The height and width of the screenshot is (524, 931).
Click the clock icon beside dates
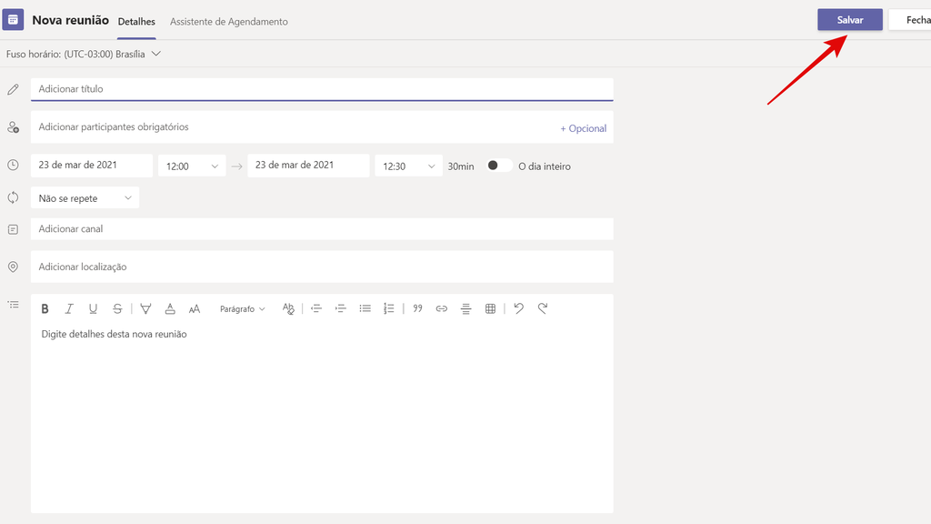[13, 166]
